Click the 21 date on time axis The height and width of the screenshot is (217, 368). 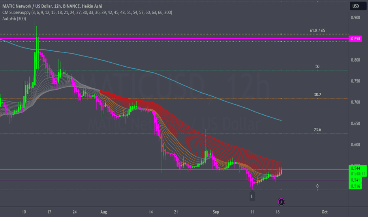click(176, 212)
